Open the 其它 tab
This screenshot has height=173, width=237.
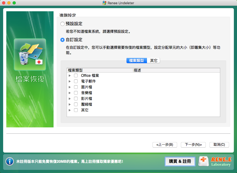pyautogui.click(x=154, y=61)
